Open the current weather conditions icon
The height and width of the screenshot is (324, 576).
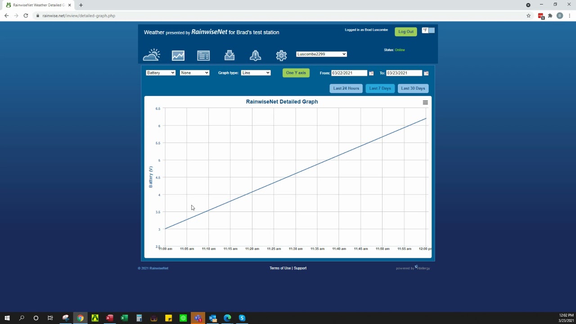(x=152, y=55)
